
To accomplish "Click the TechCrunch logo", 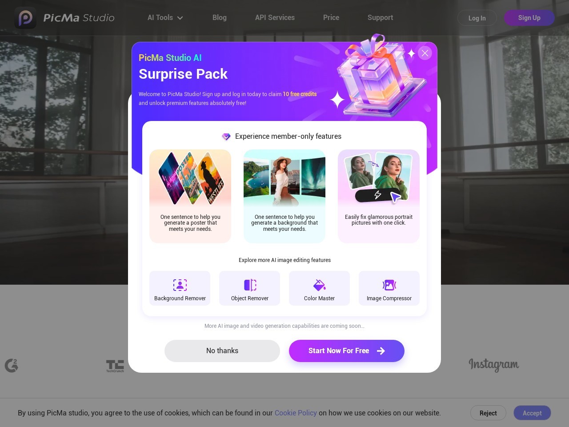I will point(115,366).
